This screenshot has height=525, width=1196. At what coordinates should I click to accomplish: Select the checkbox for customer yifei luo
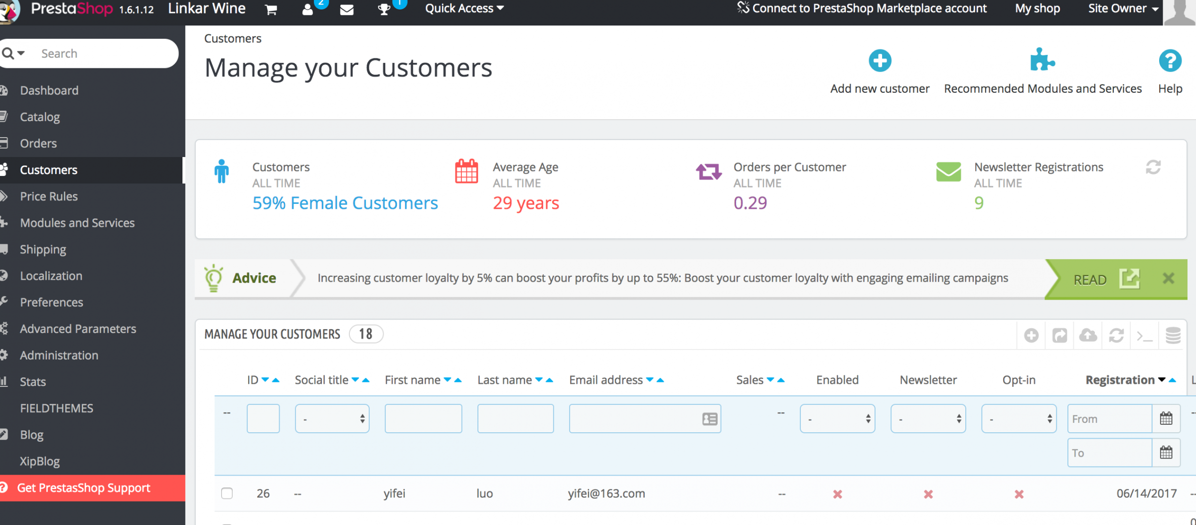tap(227, 493)
